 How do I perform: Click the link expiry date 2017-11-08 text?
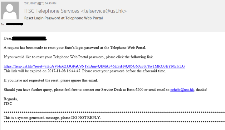(56, 71)
